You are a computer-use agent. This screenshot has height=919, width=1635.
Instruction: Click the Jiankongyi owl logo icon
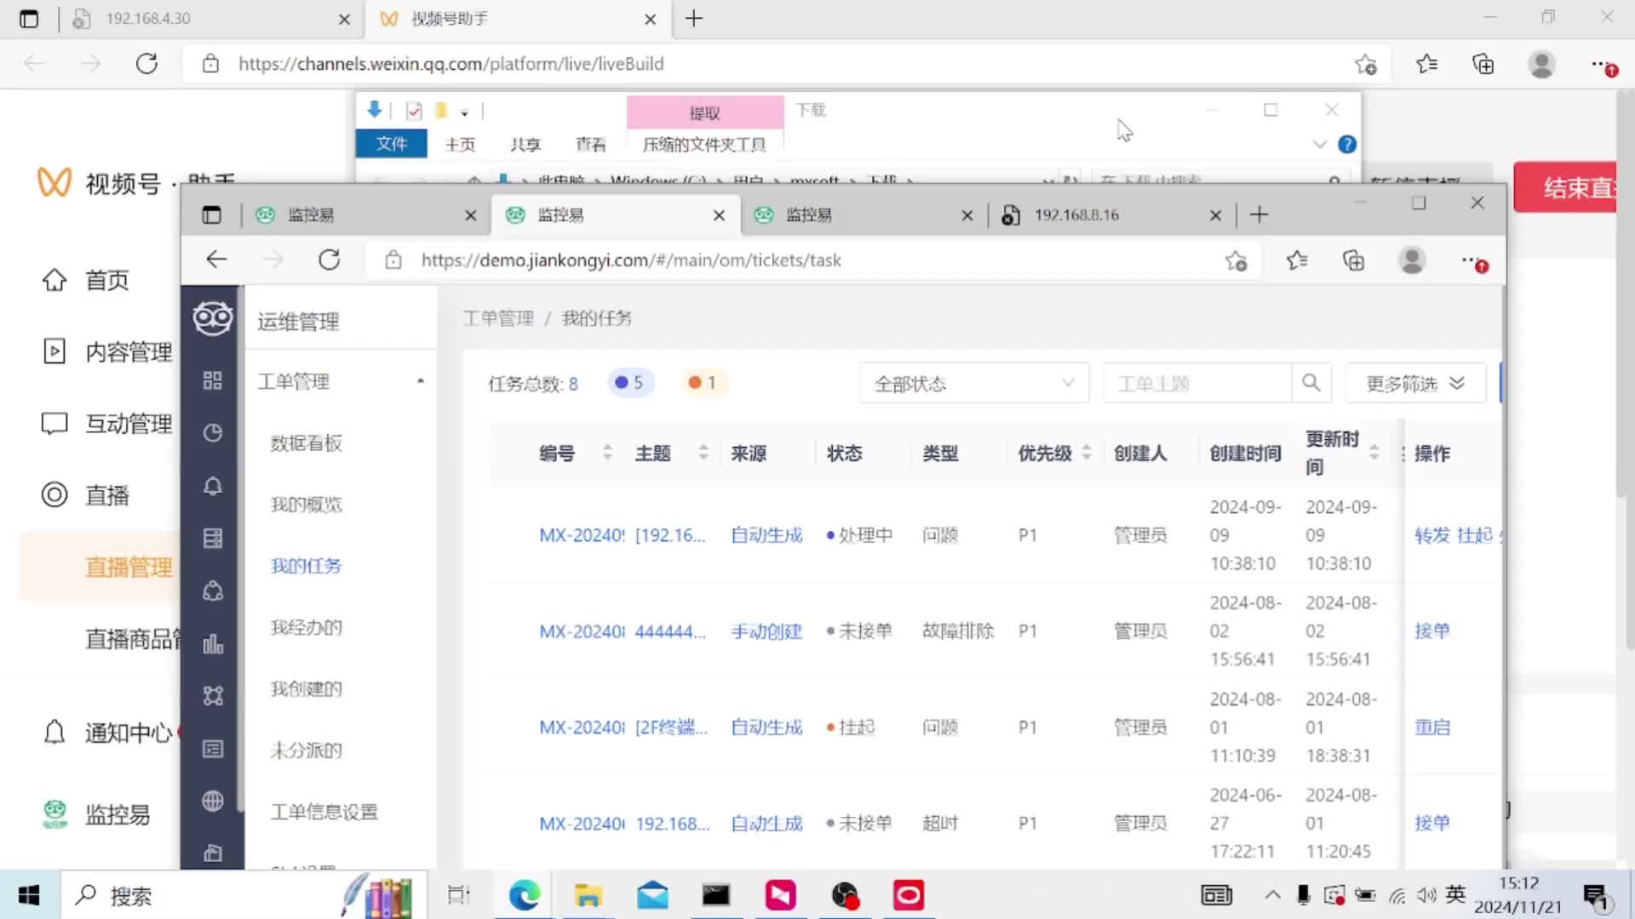pos(213,319)
